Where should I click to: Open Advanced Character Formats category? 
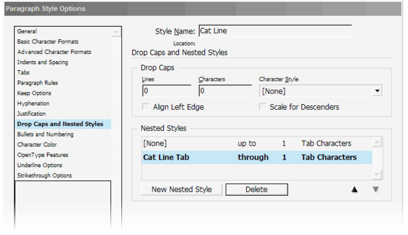point(54,52)
